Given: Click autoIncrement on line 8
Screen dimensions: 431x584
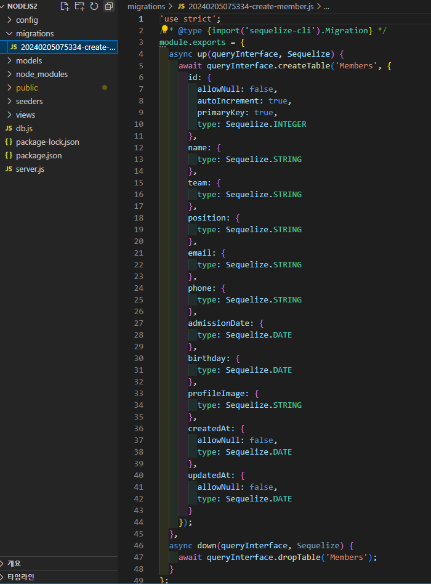Looking at the screenshot, I should (x=228, y=100).
